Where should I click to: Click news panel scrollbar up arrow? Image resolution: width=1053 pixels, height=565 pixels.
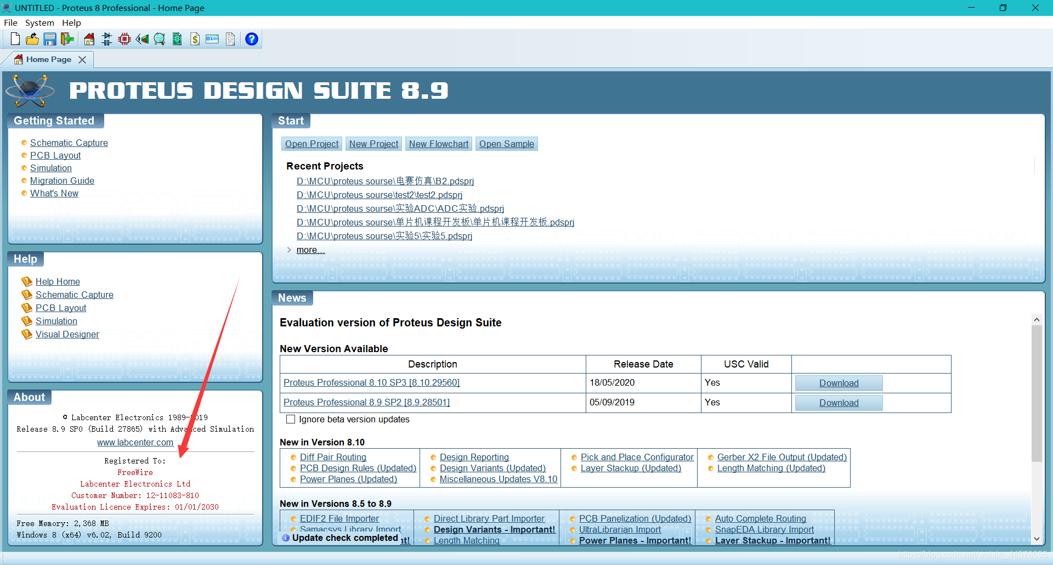[x=1037, y=319]
